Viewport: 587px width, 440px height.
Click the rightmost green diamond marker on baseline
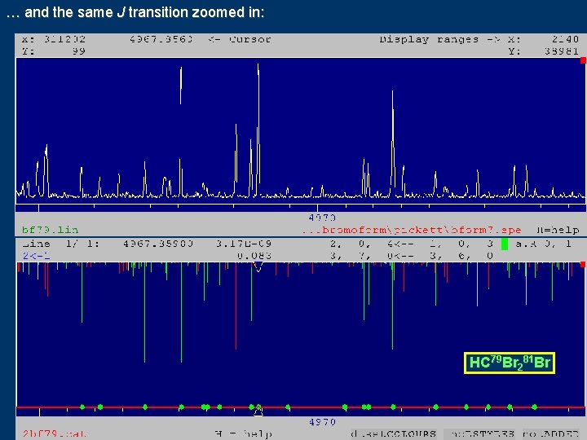point(535,407)
